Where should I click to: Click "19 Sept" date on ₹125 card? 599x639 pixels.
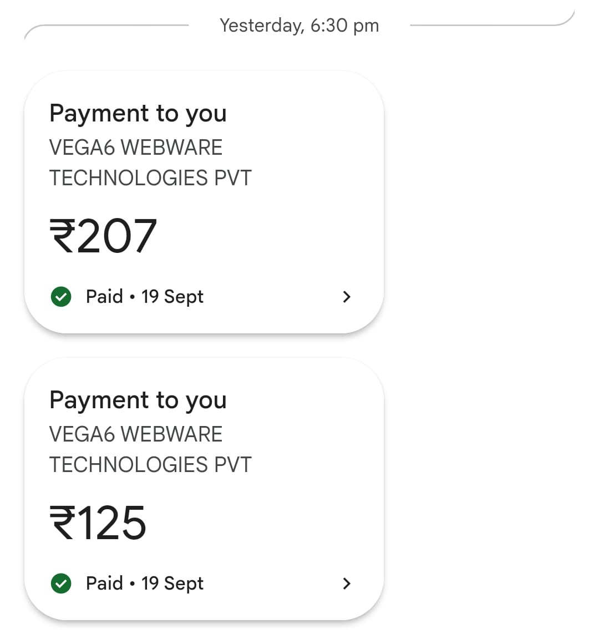pyautogui.click(x=172, y=584)
